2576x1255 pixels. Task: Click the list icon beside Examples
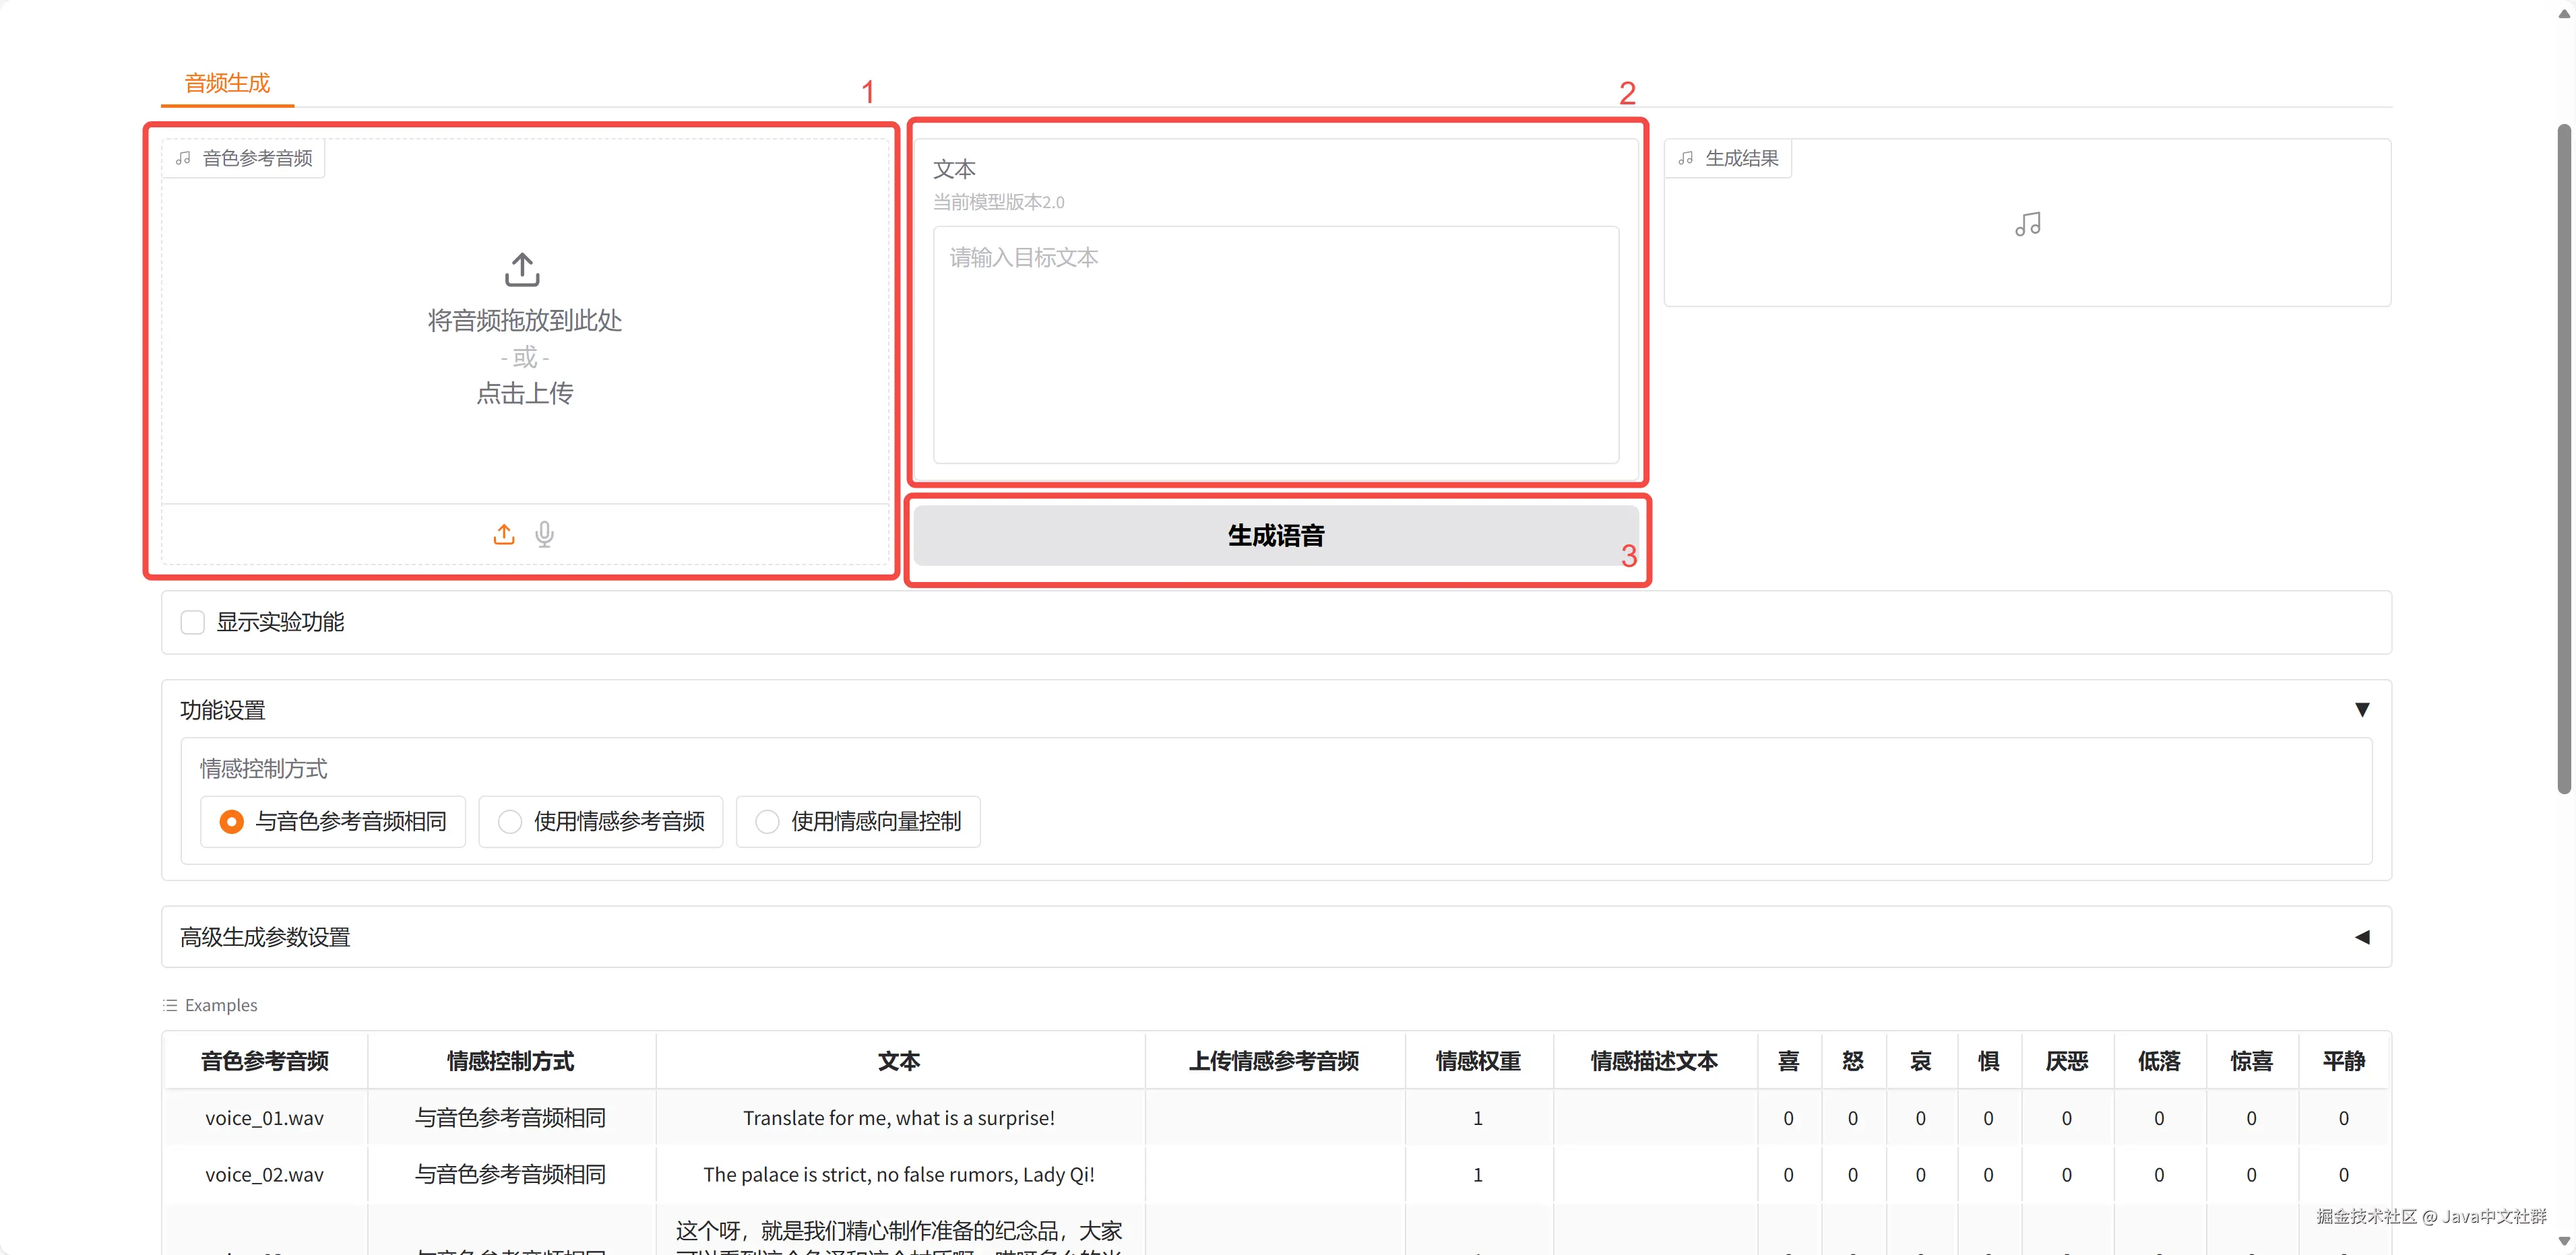170,1005
